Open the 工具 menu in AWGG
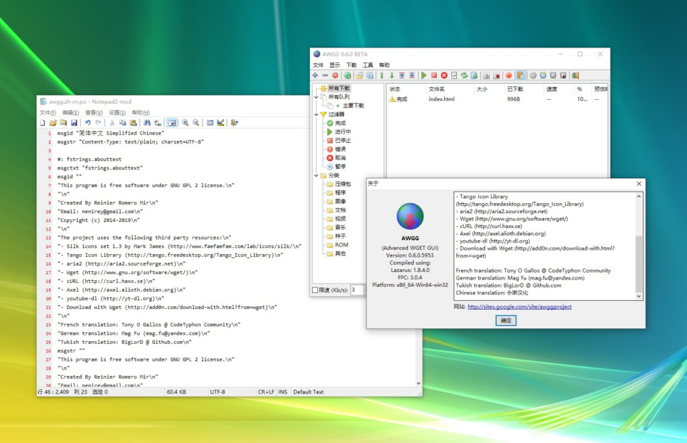 [x=368, y=65]
